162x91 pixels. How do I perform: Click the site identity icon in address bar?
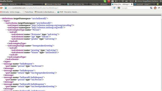point(6,8)
